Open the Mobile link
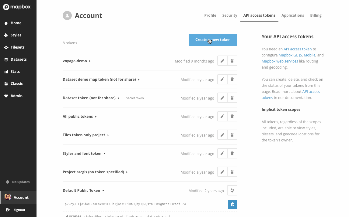Image resolution: width=349 pixels, height=217 pixels. [x=310, y=55]
